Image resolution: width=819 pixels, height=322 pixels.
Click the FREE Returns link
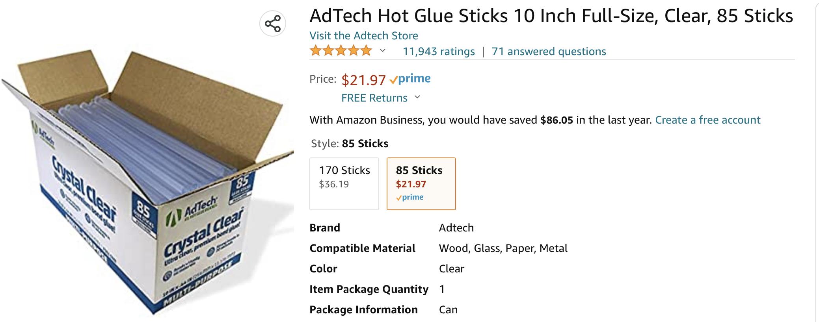374,98
